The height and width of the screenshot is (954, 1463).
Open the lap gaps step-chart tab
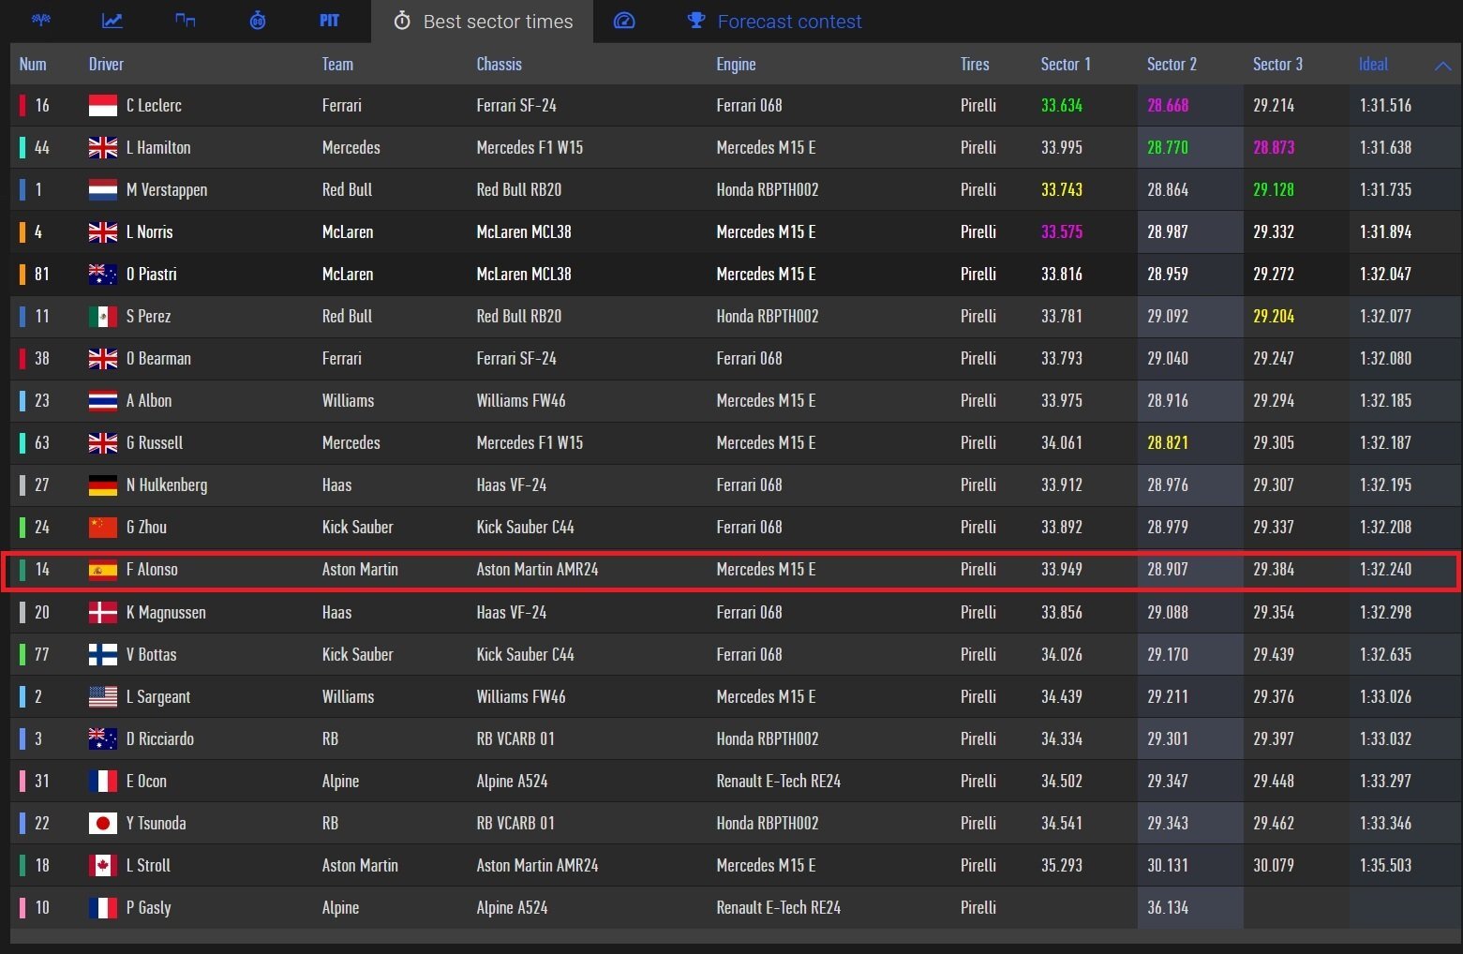click(186, 20)
